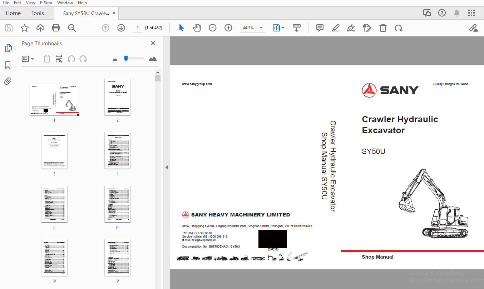Viewport: 484px width, 289px height.
Task: Open the find text magnifier tool
Action: tap(72, 28)
